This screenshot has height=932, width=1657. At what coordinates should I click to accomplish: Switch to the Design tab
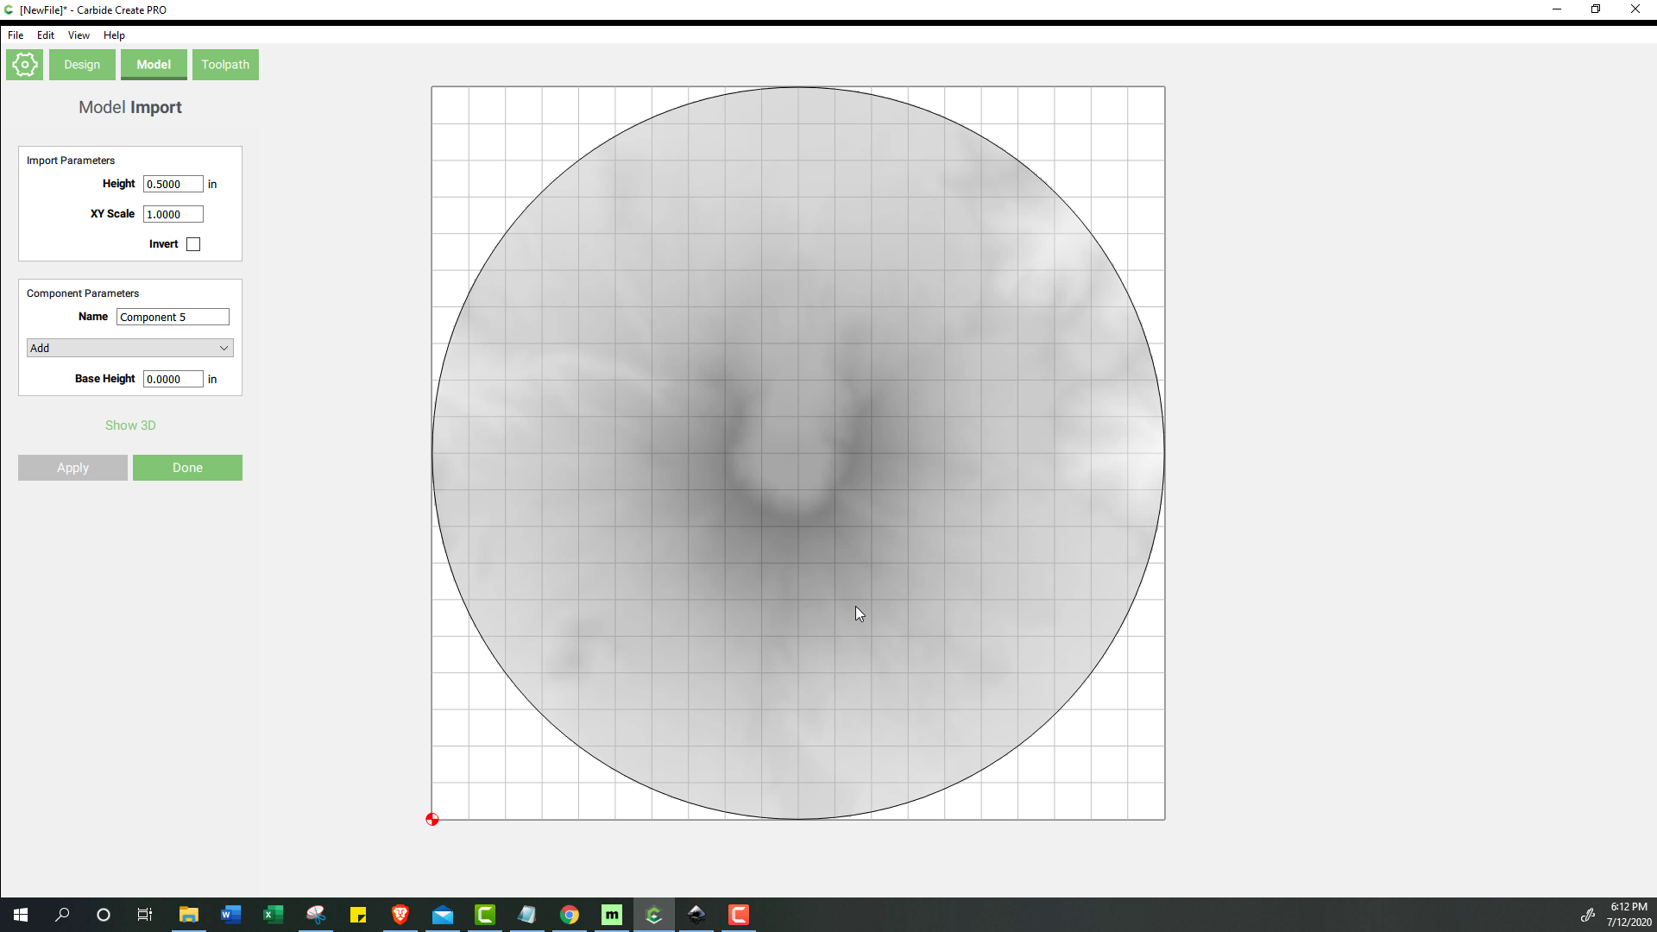(82, 64)
